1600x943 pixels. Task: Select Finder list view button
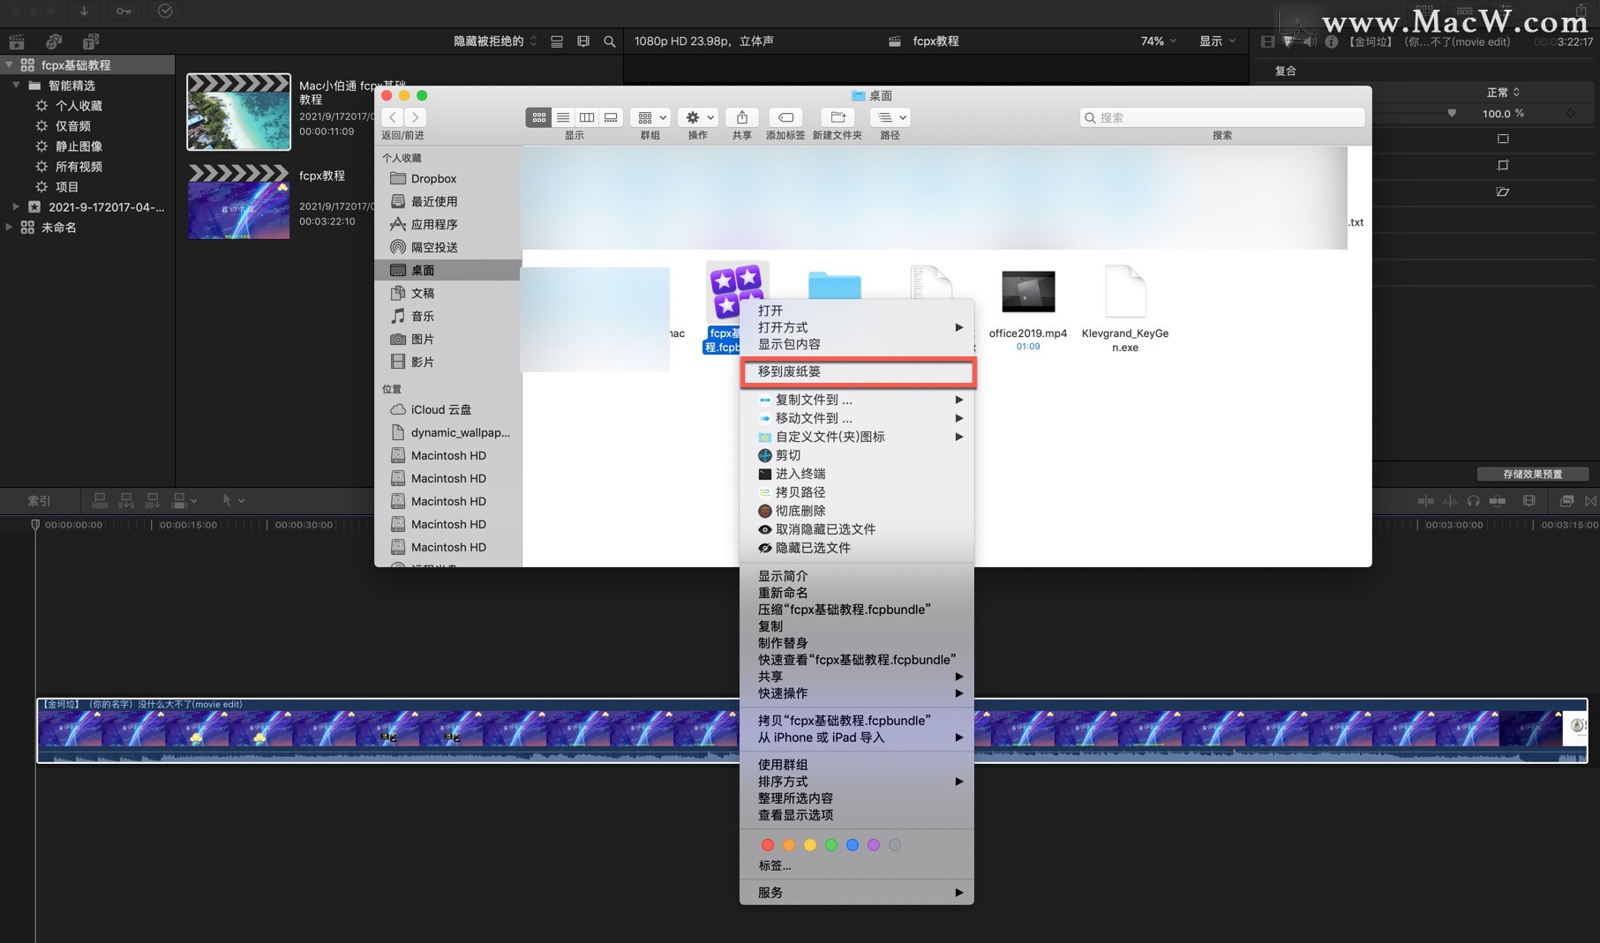(x=563, y=117)
